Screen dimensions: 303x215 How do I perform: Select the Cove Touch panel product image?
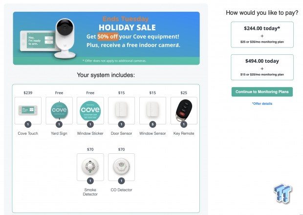click(x=28, y=110)
